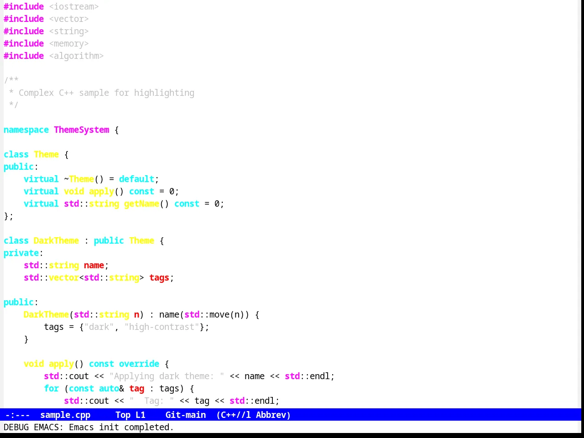Click the echo area message 'Emacs init completed.'
The height and width of the screenshot is (438, 584).
point(121,427)
